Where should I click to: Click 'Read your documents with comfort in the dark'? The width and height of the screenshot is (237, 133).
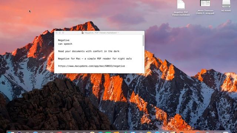coord(89,51)
